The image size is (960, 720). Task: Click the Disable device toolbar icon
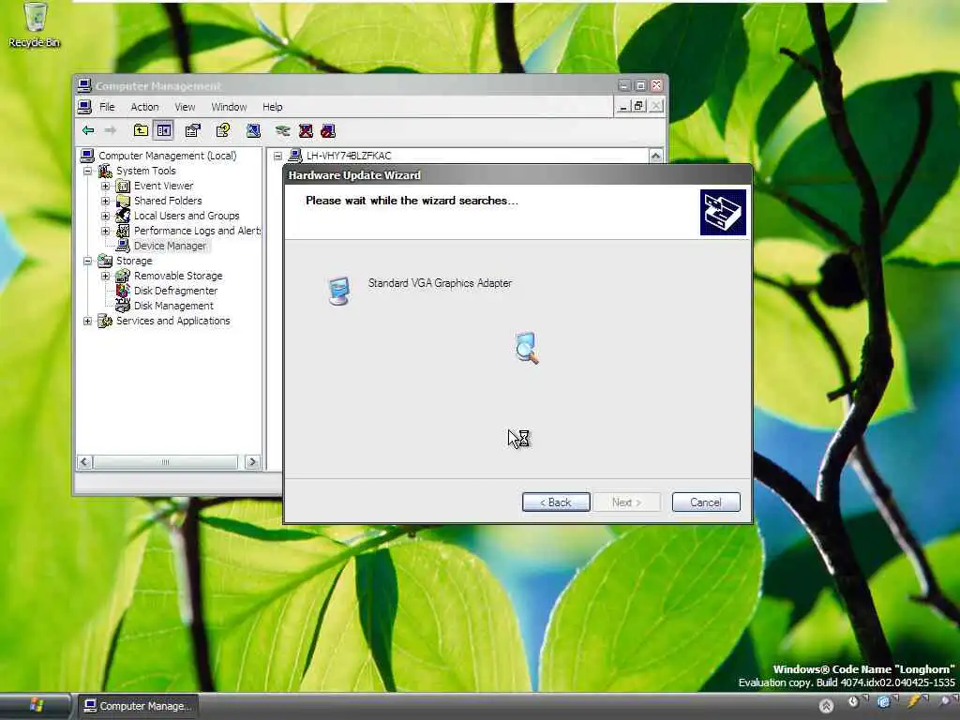[x=327, y=130]
